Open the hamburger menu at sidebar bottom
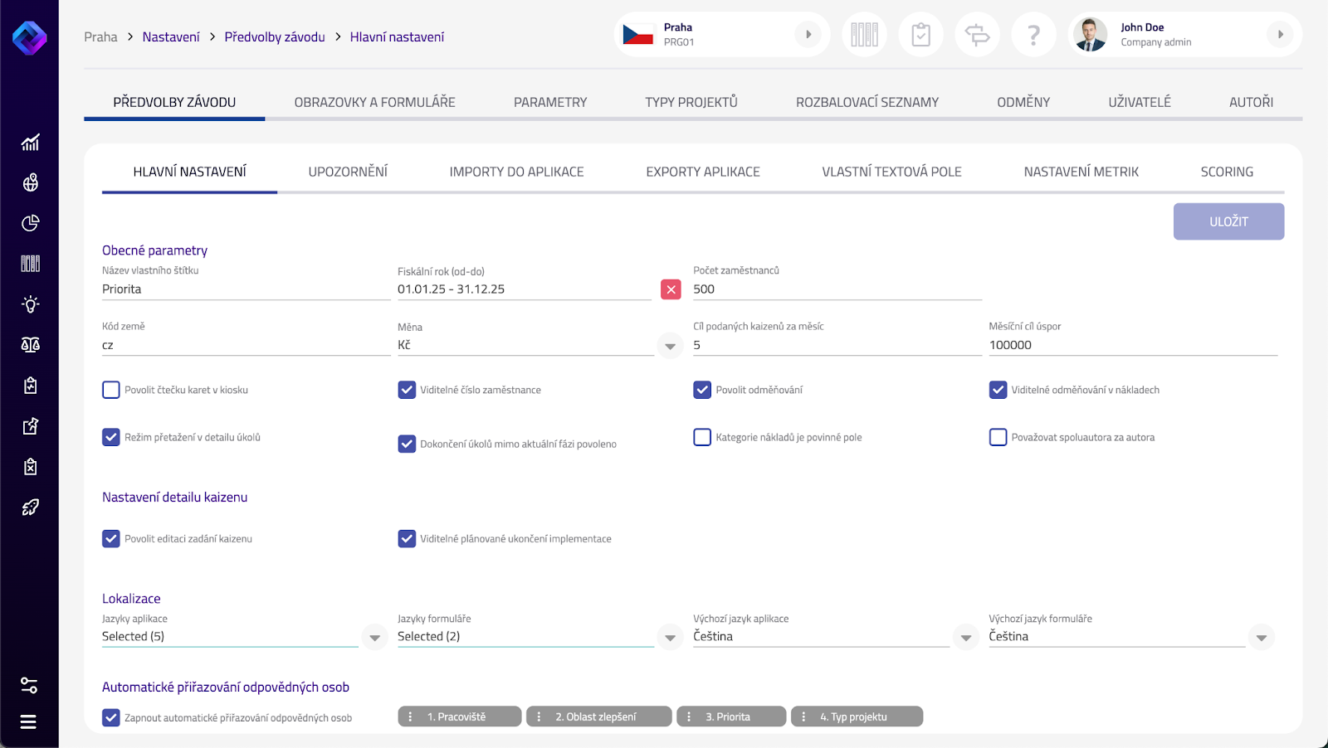1328x748 pixels. 28,721
